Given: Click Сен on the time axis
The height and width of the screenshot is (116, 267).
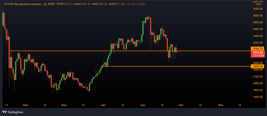Looking at the screenshot, I should point(143,105).
